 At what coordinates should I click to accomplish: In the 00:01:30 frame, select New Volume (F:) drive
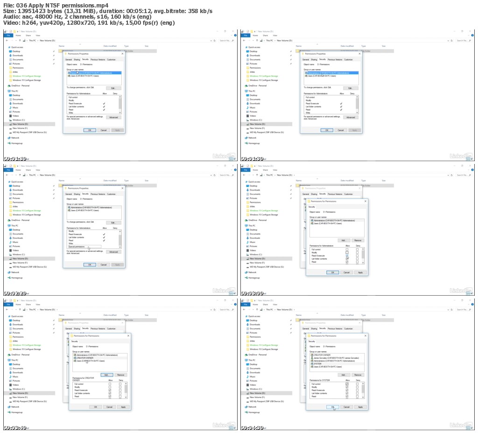pyautogui.click(x=257, y=128)
